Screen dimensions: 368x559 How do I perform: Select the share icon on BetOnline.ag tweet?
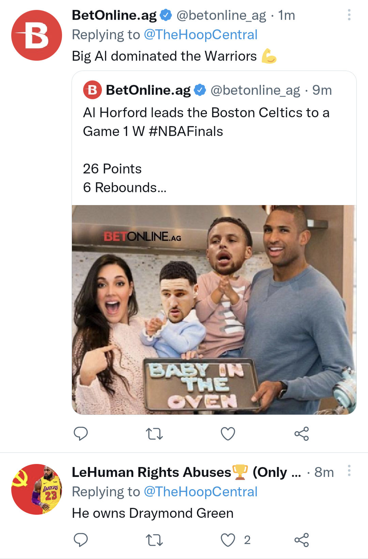point(302,434)
